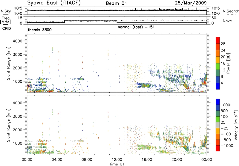Click the "08:00" time tick label

[x=87, y=160]
